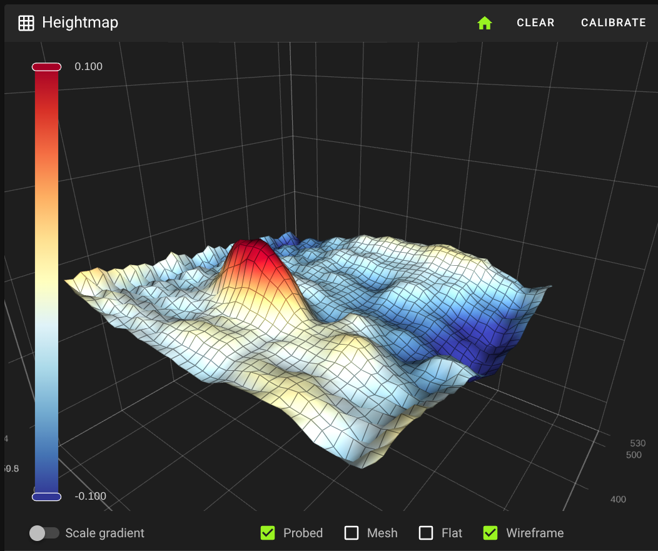Check the Flat checkbox
Image resolution: width=658 pixels, height=551 pixels.
click(x=426, y=533)
